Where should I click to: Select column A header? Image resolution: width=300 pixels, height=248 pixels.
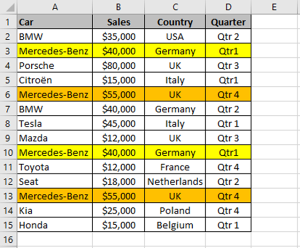pyautogui.click(x=54, y=7)
